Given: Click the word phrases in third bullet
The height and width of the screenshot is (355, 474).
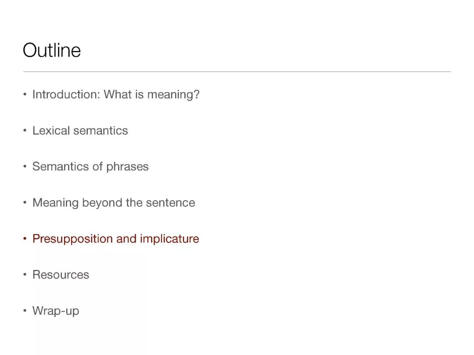Looking at the screenshot, I should click(127, 167).
